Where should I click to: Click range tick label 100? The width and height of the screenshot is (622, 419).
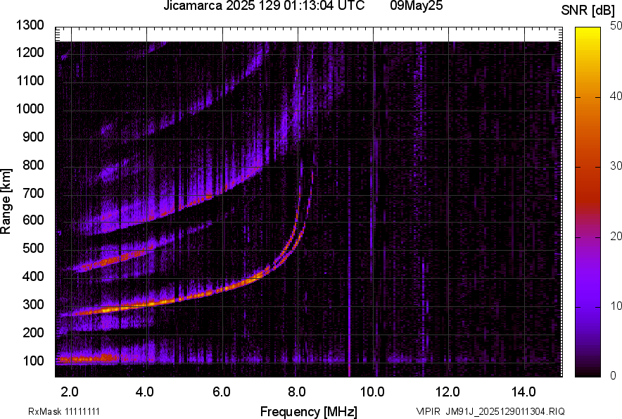pos(33,361)
